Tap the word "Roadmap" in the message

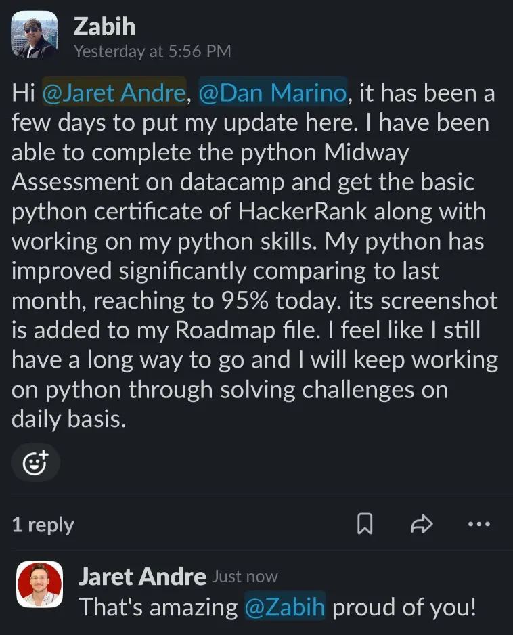[x=225, y=330]
